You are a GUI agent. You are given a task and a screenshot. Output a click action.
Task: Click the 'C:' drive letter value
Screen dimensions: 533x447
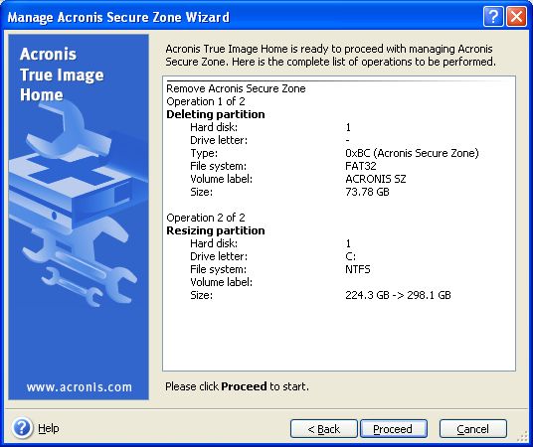tap(350, 256)
